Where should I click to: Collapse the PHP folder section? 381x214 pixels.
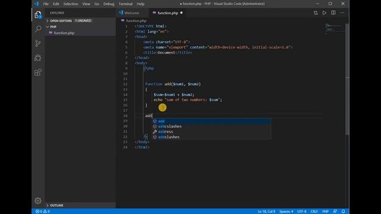pyautogui.click(x=80, y=27)
